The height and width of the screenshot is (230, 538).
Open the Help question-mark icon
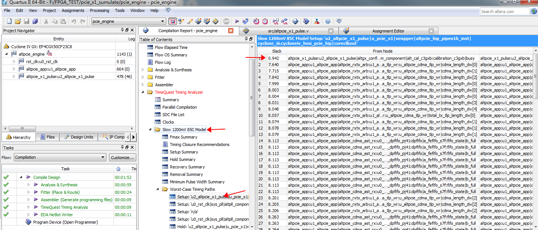click(328, 21)
